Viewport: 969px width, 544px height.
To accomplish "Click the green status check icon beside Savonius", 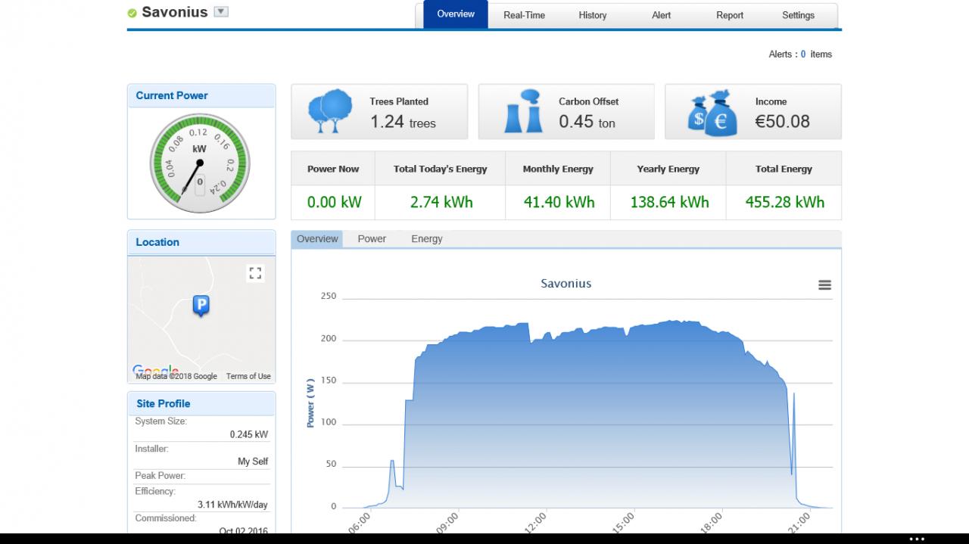I will tap(132, 13).
